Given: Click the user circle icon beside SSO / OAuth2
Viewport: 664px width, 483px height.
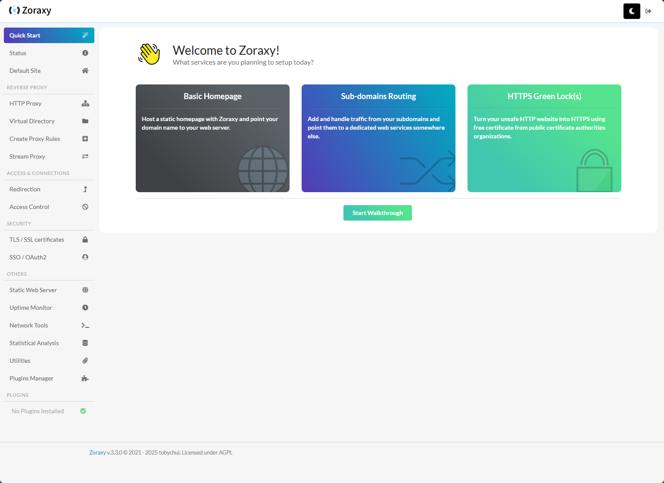Looking at the screenshot, I should coord(85,257).
